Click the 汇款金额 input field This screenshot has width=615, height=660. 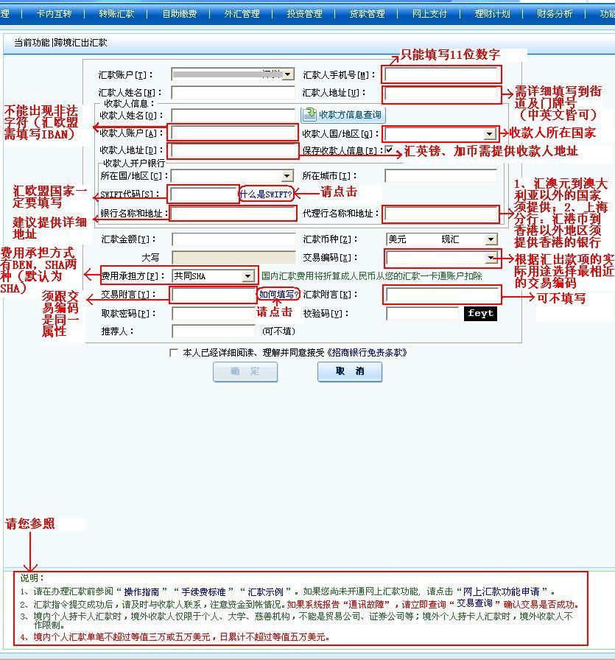click(233, 239)
